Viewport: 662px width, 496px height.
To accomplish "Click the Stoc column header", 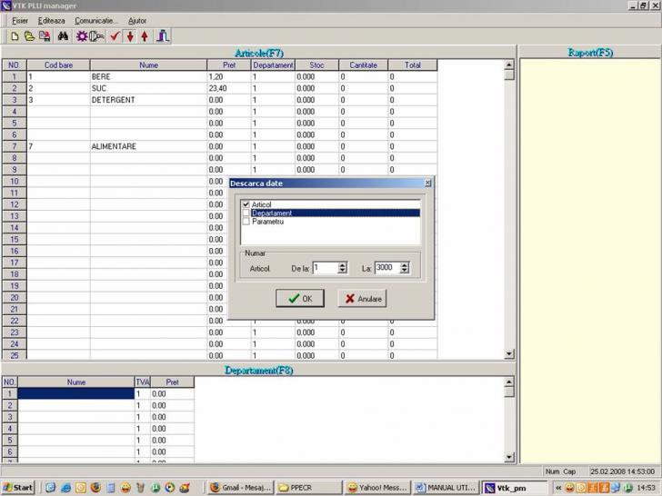I will coord(316,65).
